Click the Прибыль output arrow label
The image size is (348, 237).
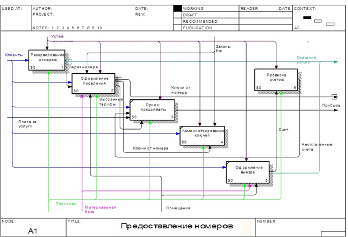coord(331,105)
